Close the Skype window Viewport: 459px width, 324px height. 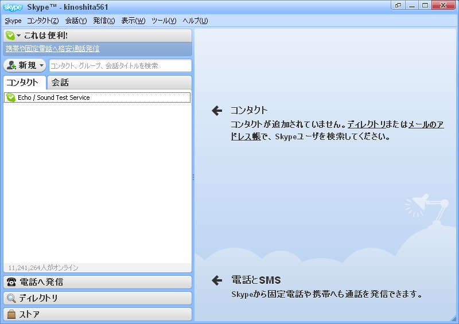443,5
